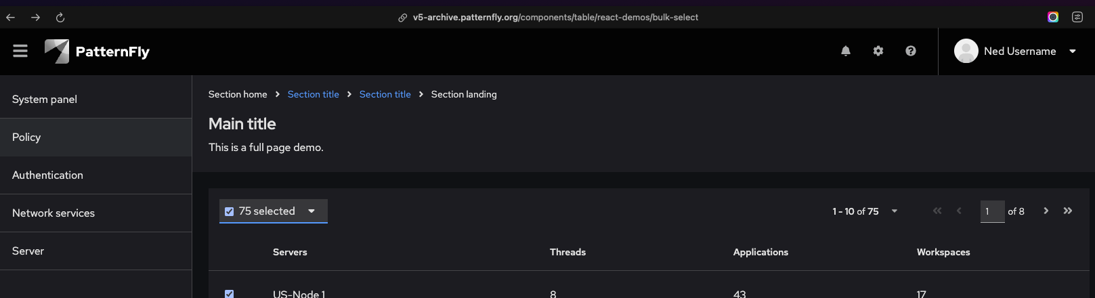Deselect the US-Node 1 row checkbox
This screenshot has height=298, width=1095.
coord(230,294)
